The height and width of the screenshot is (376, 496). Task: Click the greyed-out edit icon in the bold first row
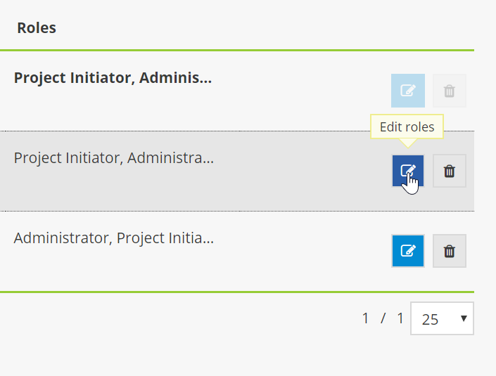click(x=407, y=91)
